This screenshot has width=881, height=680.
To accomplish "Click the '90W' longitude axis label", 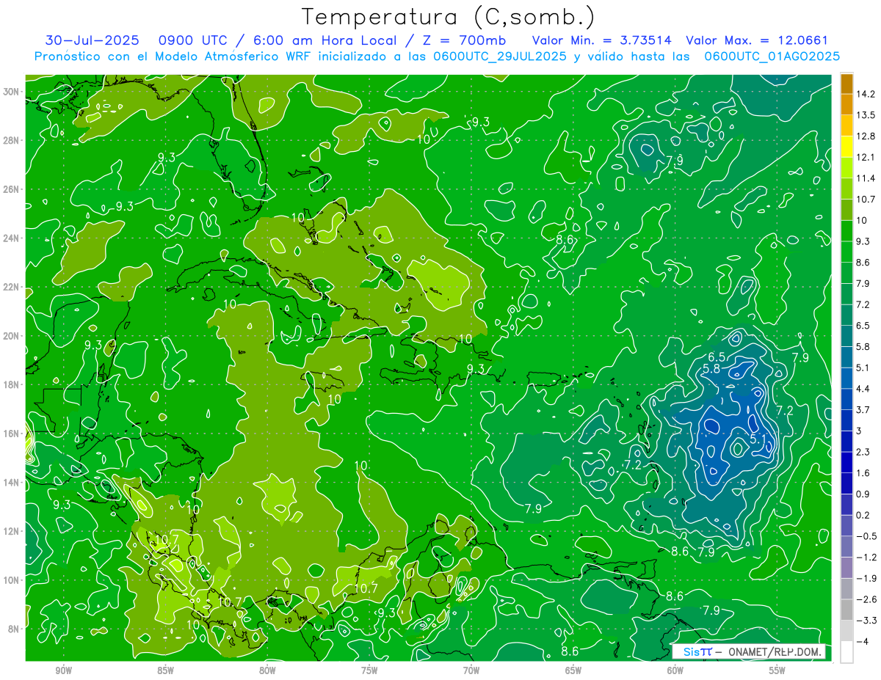I will (x=64, y=670).
